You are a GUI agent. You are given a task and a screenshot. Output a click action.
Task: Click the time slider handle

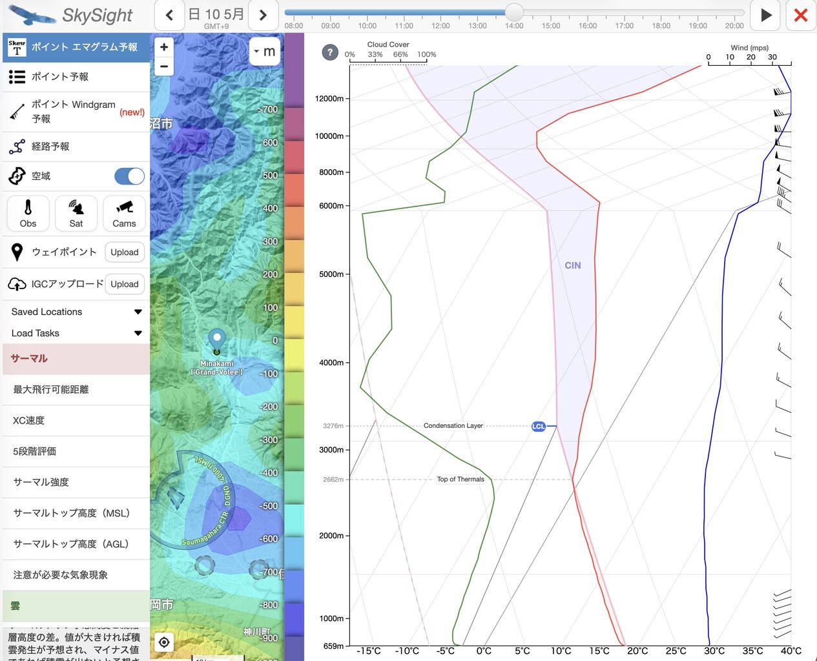[x=514, y=12]
